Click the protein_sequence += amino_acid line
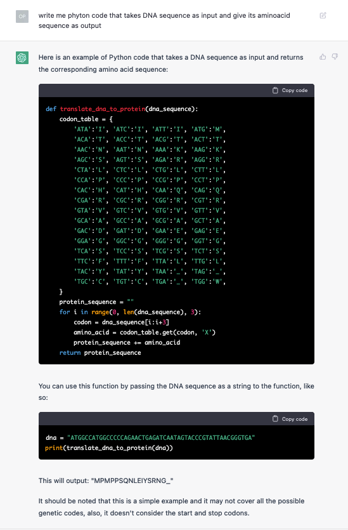 coord(127,342)
